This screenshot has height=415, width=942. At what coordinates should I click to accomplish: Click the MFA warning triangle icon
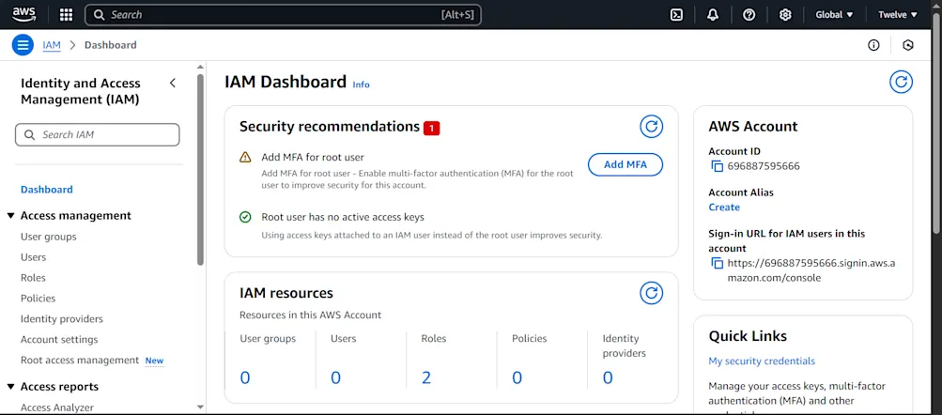[x=245, y=158]
